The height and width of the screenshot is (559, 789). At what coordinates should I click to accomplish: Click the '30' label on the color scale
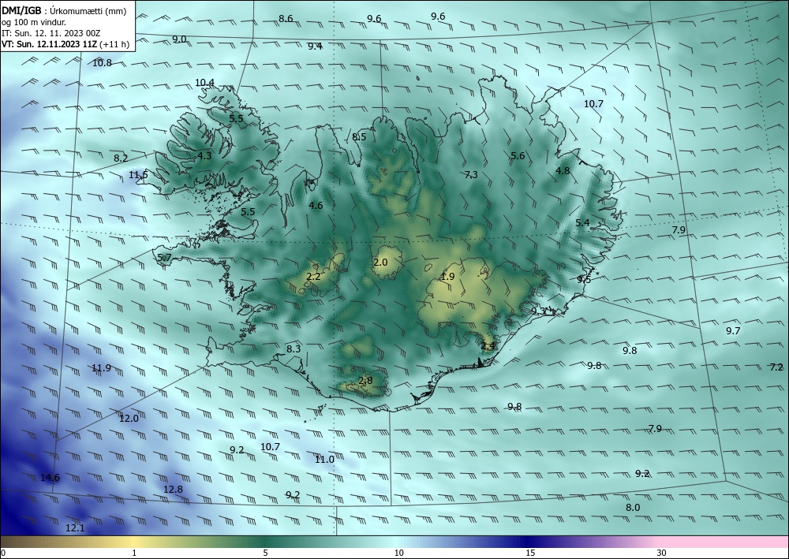pos(662,553)
